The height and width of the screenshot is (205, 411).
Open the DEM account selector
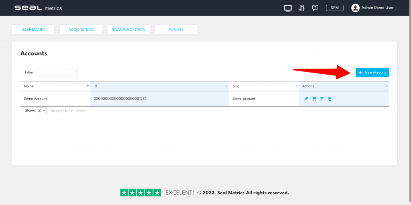tap(334, 8)
